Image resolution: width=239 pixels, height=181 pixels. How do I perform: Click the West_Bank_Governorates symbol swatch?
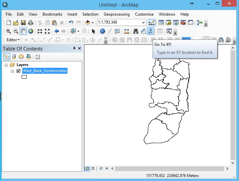(x=24, y=77)
